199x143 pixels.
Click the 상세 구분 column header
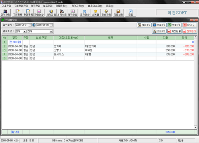click(41, 38)
